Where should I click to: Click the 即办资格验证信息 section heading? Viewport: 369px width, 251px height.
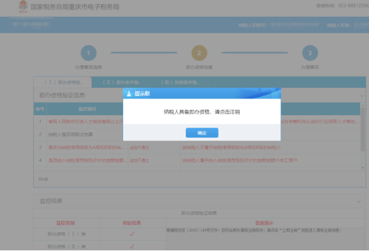[x=62, y=95]
